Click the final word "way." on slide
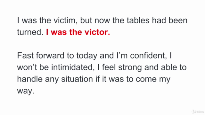 (26, 91)
